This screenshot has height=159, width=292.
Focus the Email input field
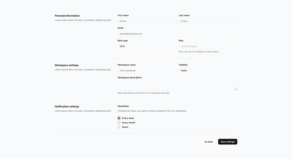tap(177, 34)
